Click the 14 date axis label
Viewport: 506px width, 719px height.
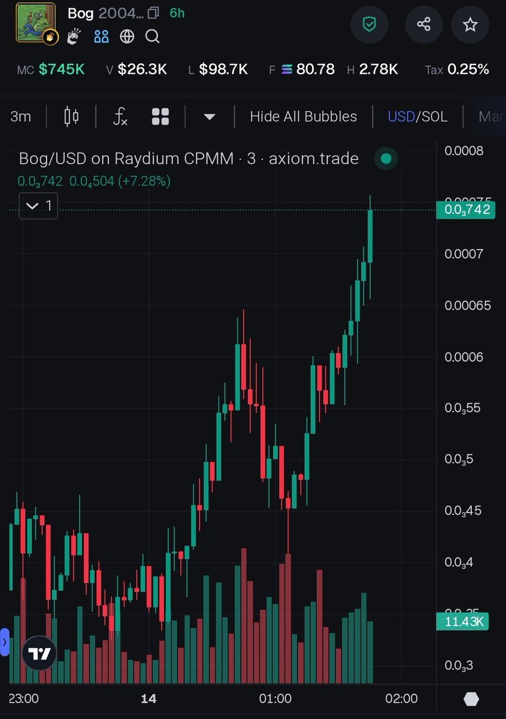pos(148,699)
